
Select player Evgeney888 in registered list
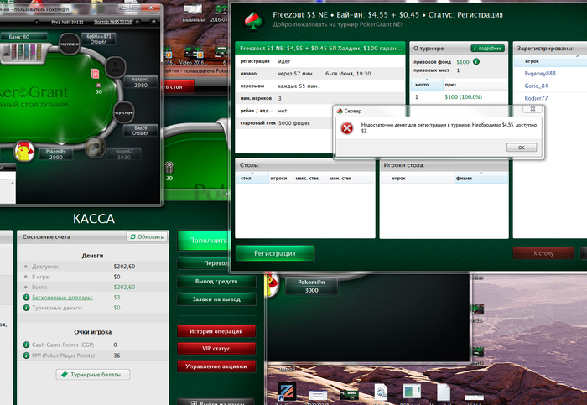(x=540, y=74)
